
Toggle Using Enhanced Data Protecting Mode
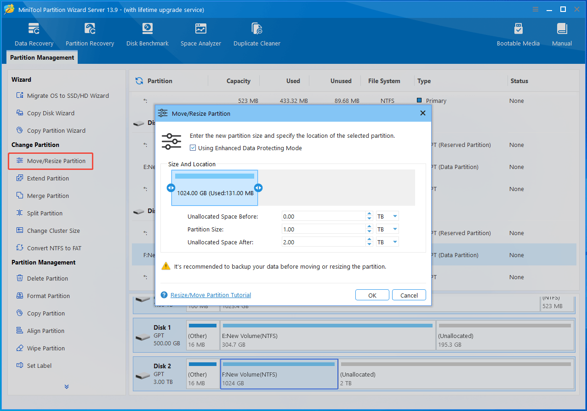click(x=193, y=148)
